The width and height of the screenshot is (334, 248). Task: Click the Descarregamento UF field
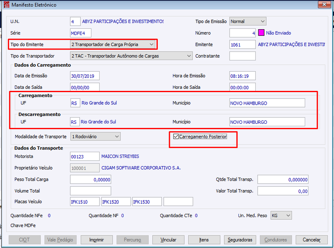click(x=75, y=122)
